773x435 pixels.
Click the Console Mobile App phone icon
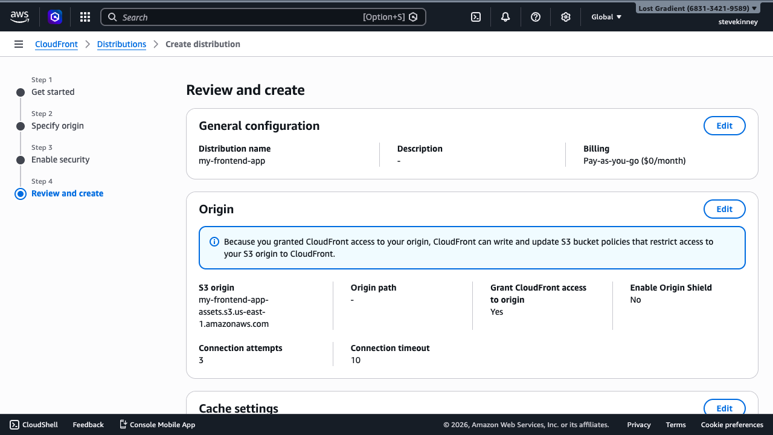point(123,425)
